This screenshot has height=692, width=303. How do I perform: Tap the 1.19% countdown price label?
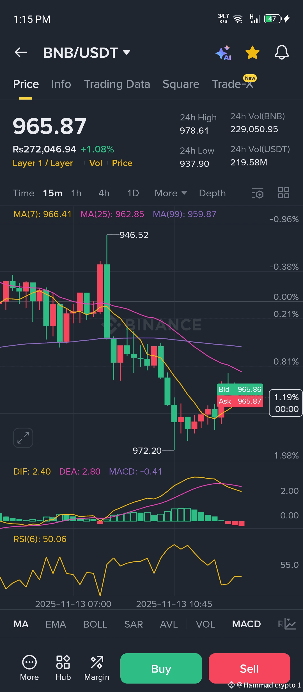(286, 403)
